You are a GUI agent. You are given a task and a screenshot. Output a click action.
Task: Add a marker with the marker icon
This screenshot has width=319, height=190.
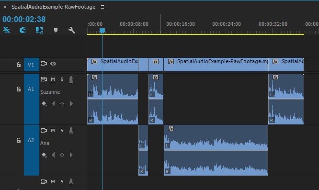56,30
